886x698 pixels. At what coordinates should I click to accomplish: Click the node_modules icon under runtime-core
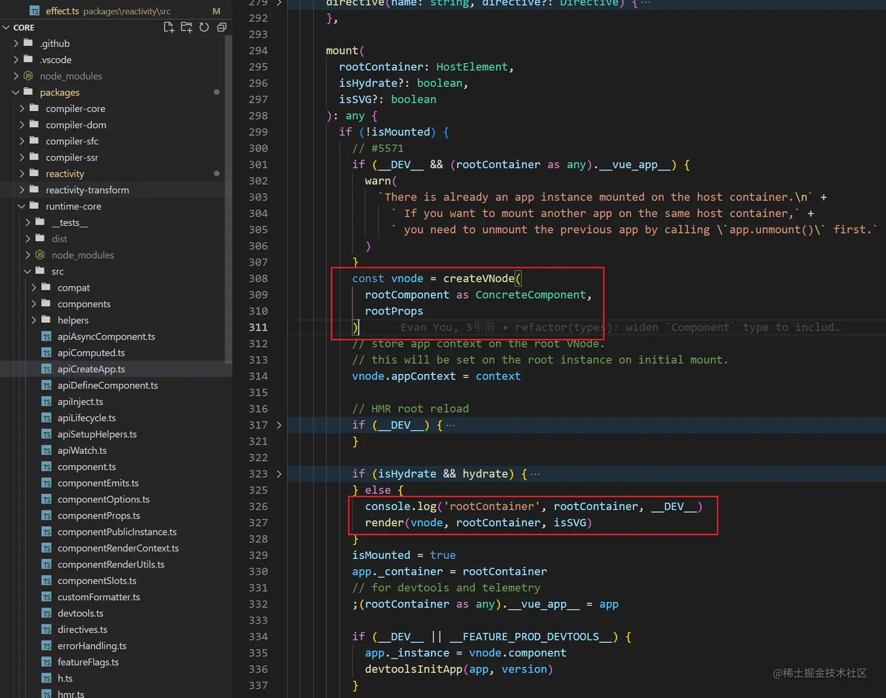(x=40, y=255)
